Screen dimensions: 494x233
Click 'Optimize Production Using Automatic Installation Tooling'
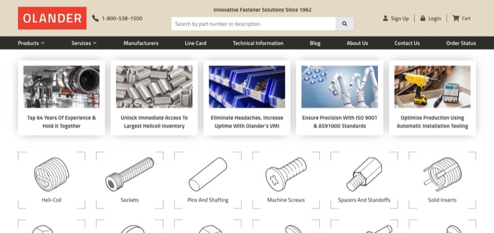(x=432, y=122)
